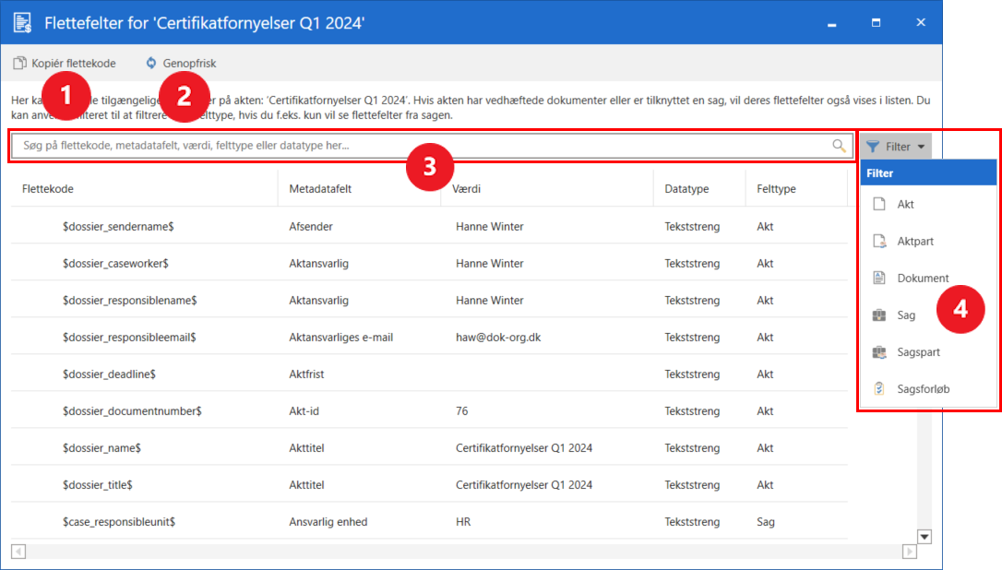Select the Aktpart filter icon
The width and height of the screenshot is (1002, 570).
point(879,242)
